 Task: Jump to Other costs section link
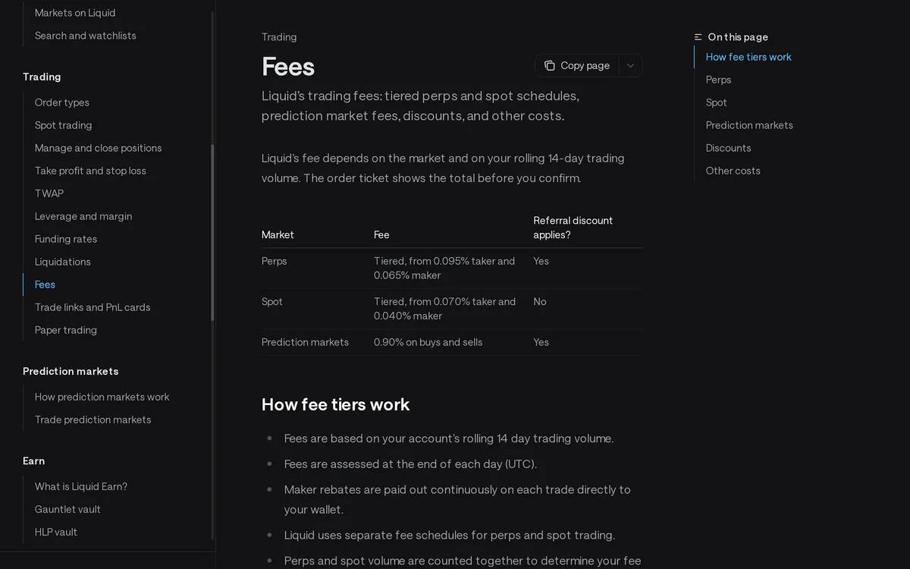pyautogui.click(x=733, y=171)
